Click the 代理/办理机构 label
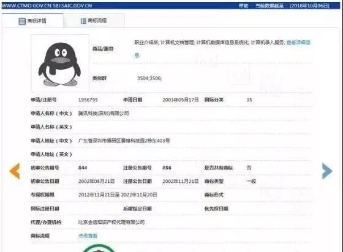343x252 pixels. [46, 222]
